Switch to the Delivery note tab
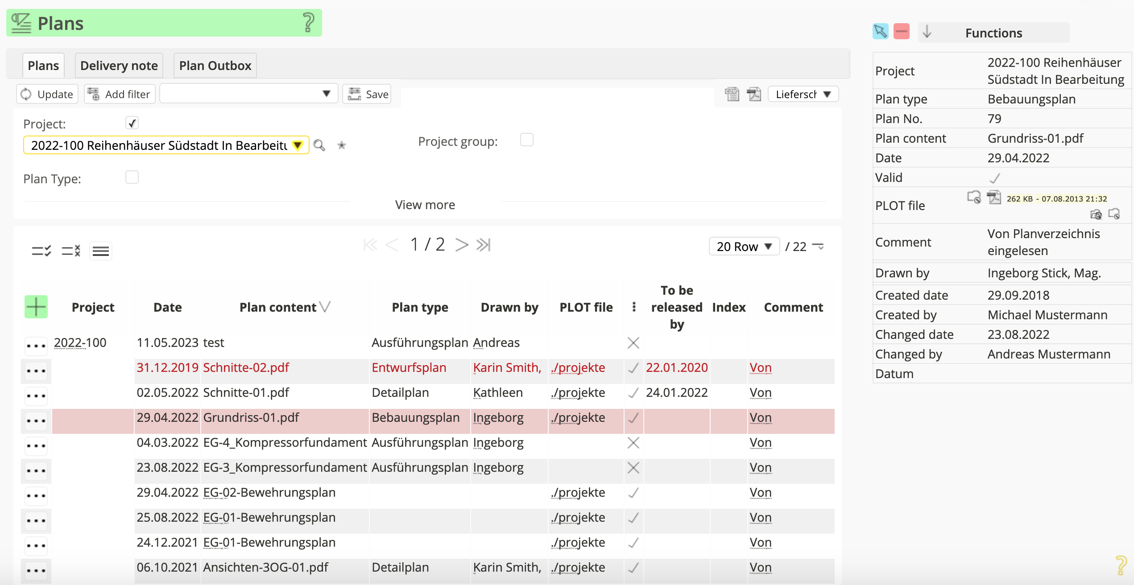The height and width of the screenshot is (585, 1134). (x=119, y=66)
